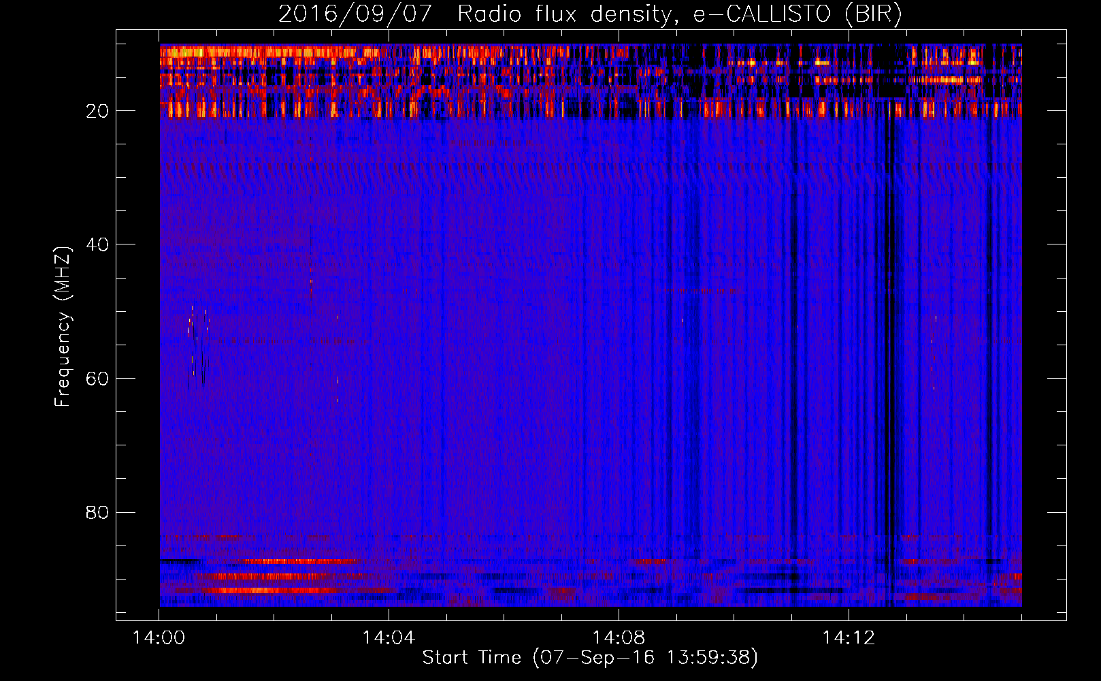Screen dimensions: 1101x681
Task: Click the '20' frequency tick label
Action: (x=97, y=111)
